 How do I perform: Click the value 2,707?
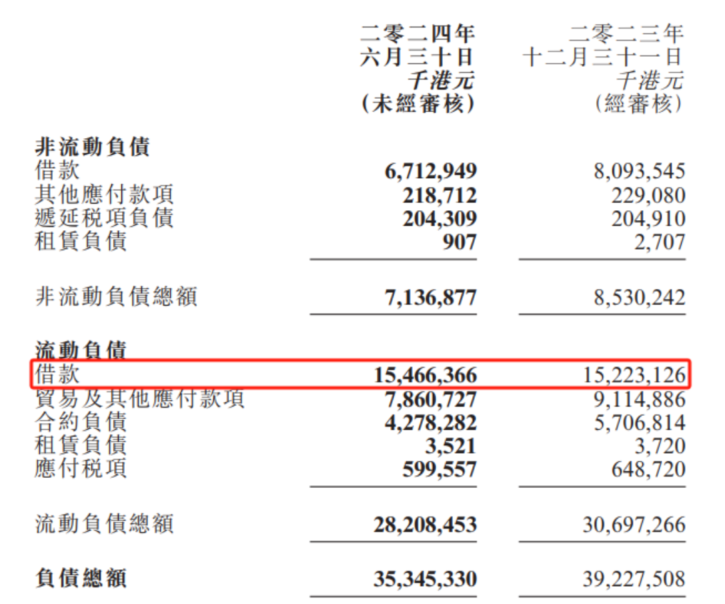point(660,242)
